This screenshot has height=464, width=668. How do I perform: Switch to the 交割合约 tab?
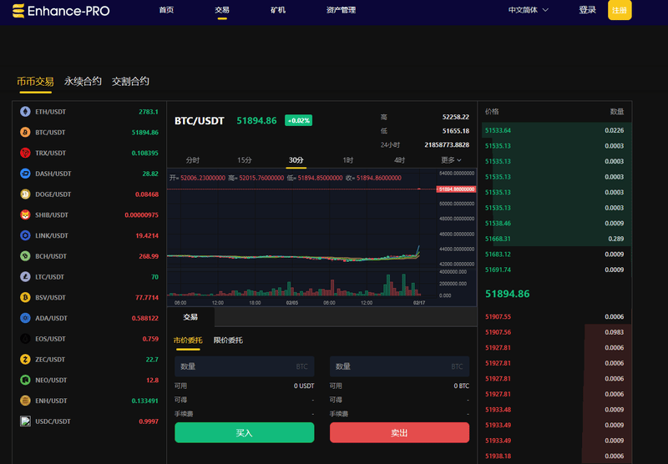pyautogui.click(x=130, y=81)
